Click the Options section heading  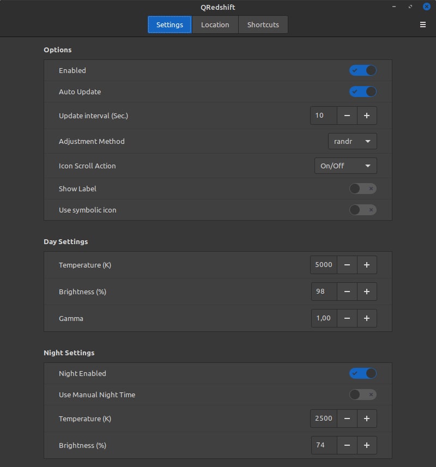(58, 50)
